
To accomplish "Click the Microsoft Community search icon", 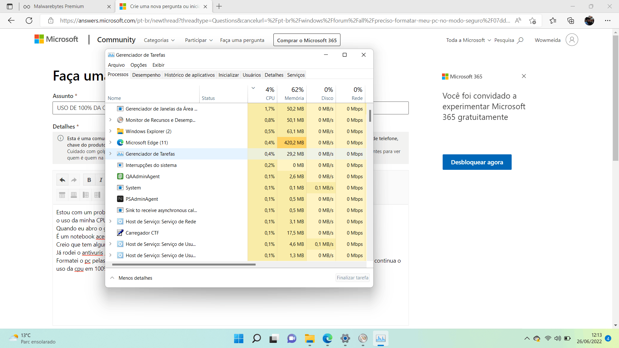I will pos(520,40).
